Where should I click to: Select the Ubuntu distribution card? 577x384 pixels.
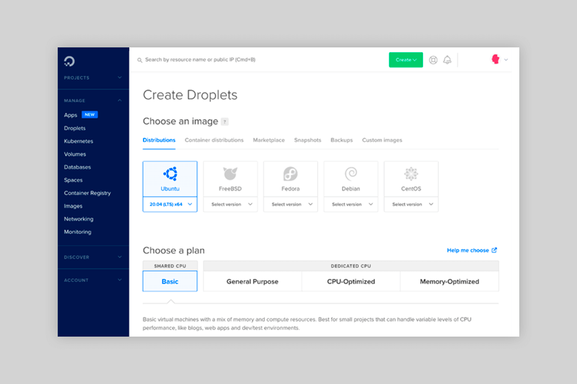coord(170,179)
